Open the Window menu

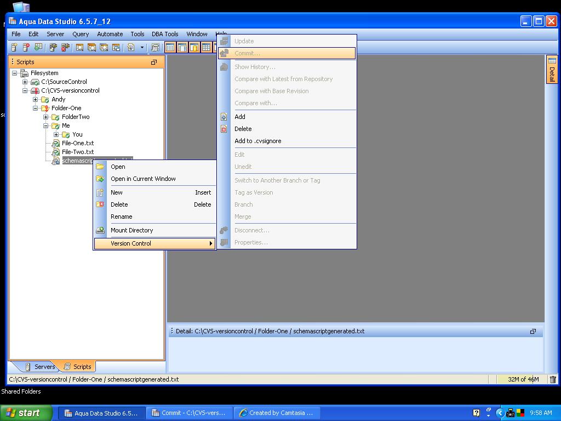tap(197, 34)
